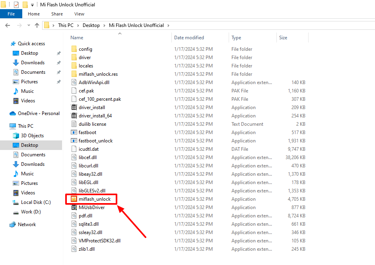
Task: Select the locales folder icon
Action: pyautogui.click(x=74, y=65)
